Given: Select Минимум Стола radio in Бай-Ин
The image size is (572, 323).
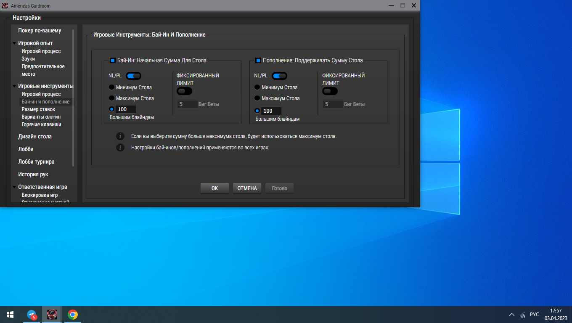Looking at the screenshot, I should pos(111,87).
